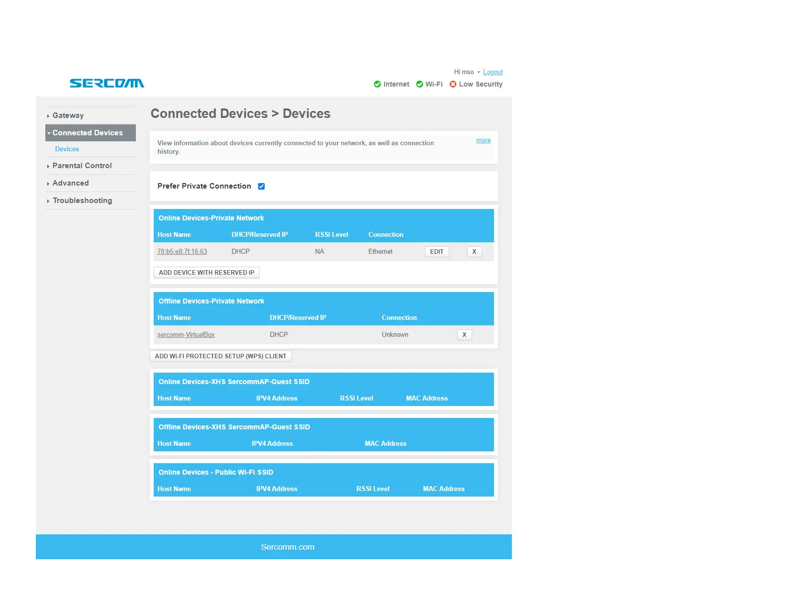Click Offline Devices-XHS SercommAP-Guest SSID header
This screenshot has width=788, height=609.
coord(234,427)
